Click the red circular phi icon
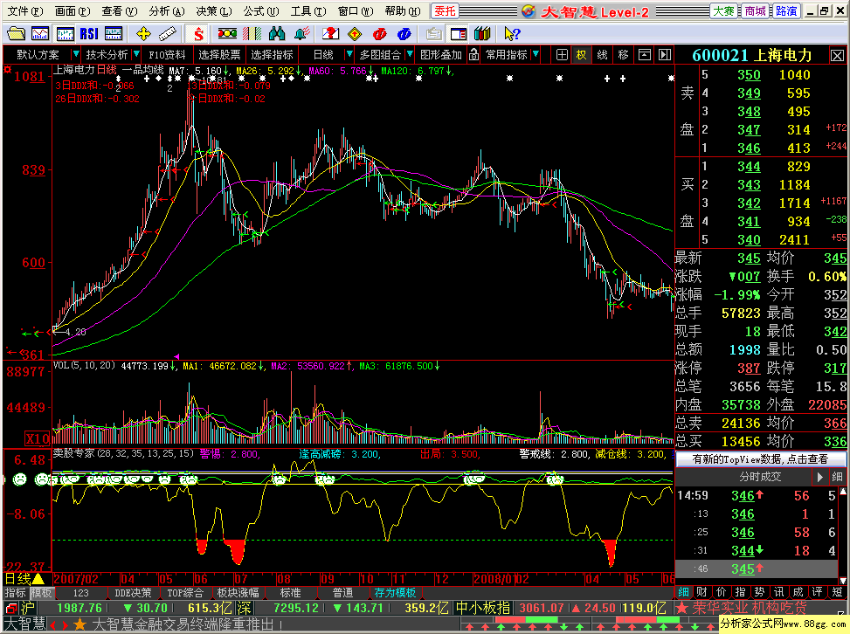Screen dimensions: 850x634 (379, 33)
